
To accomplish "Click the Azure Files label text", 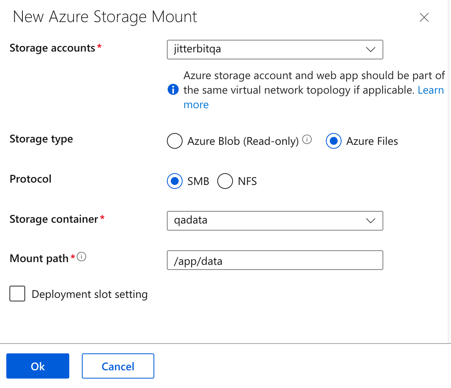I will pyautogui.click(x=372, y=141).
